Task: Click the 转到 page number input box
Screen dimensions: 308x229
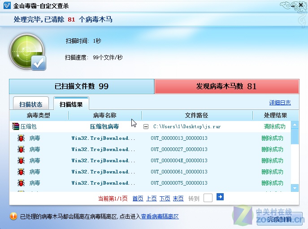Action: click(x=208, y=198)
